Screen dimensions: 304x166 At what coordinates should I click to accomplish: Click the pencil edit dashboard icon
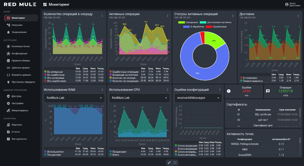(x=169, y=163)
